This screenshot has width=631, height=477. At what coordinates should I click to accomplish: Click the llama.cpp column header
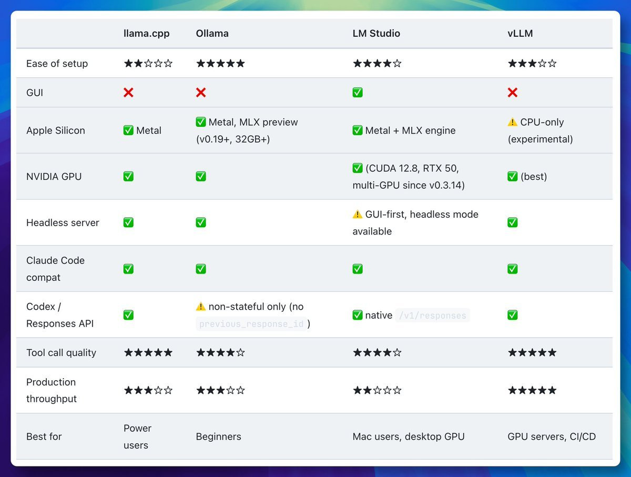click(x=146, y=34)
